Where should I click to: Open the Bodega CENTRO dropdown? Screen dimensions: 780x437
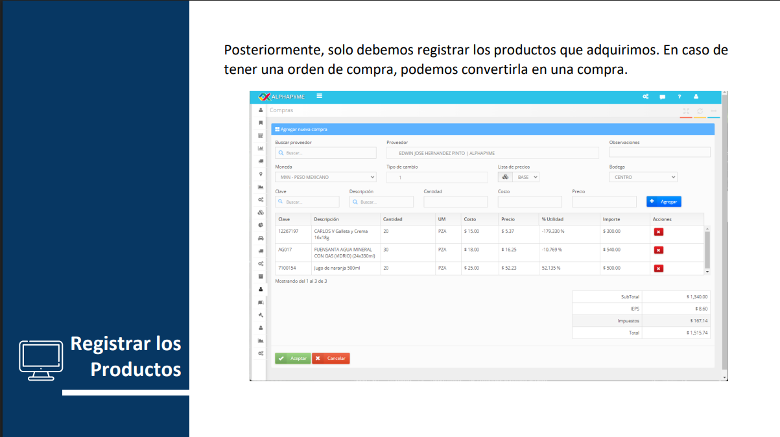(643, 177)
